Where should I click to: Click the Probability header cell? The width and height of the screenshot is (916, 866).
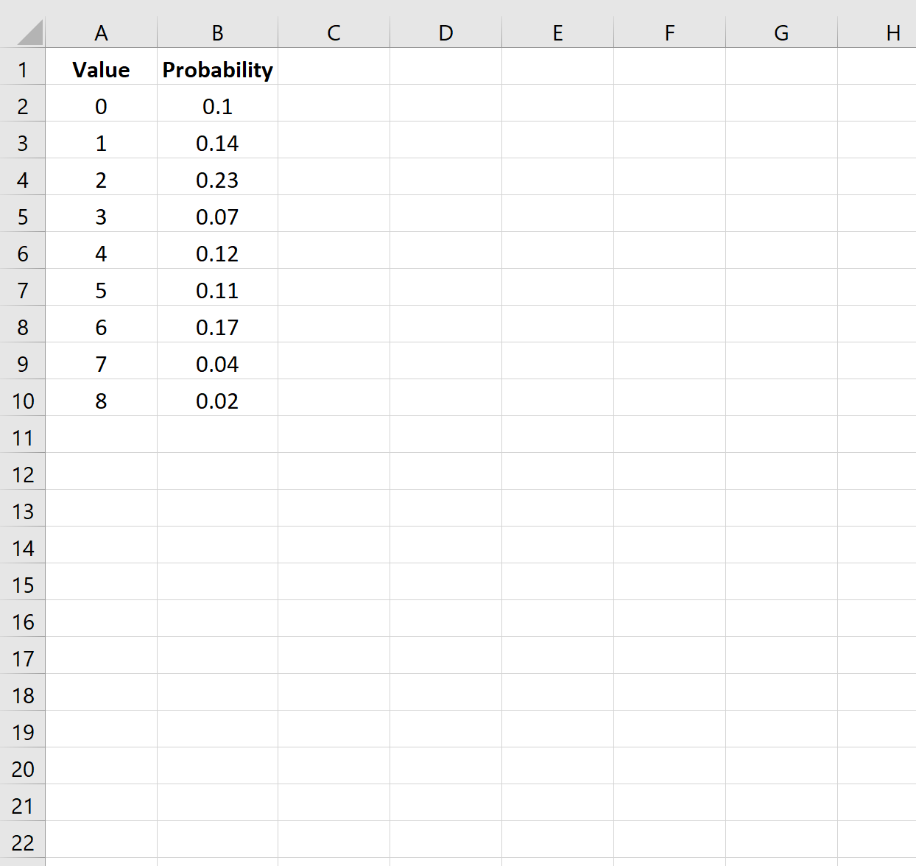coord(218,70)
